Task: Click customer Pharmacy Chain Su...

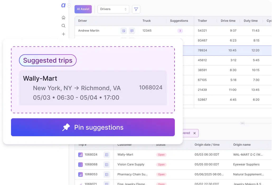Action: 133,174
